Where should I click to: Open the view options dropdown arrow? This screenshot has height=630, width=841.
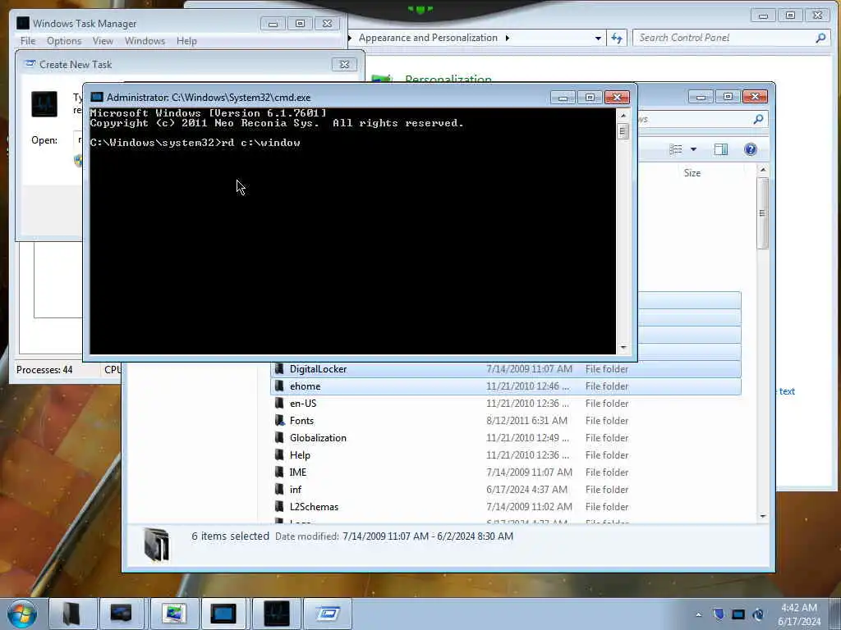693,149
